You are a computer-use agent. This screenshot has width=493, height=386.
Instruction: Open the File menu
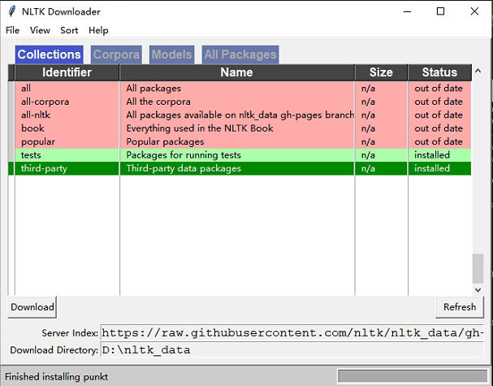(12, 30)
